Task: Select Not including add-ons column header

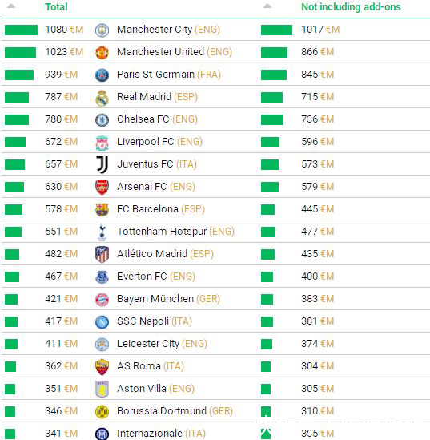Action: click(x=351, y=6)
